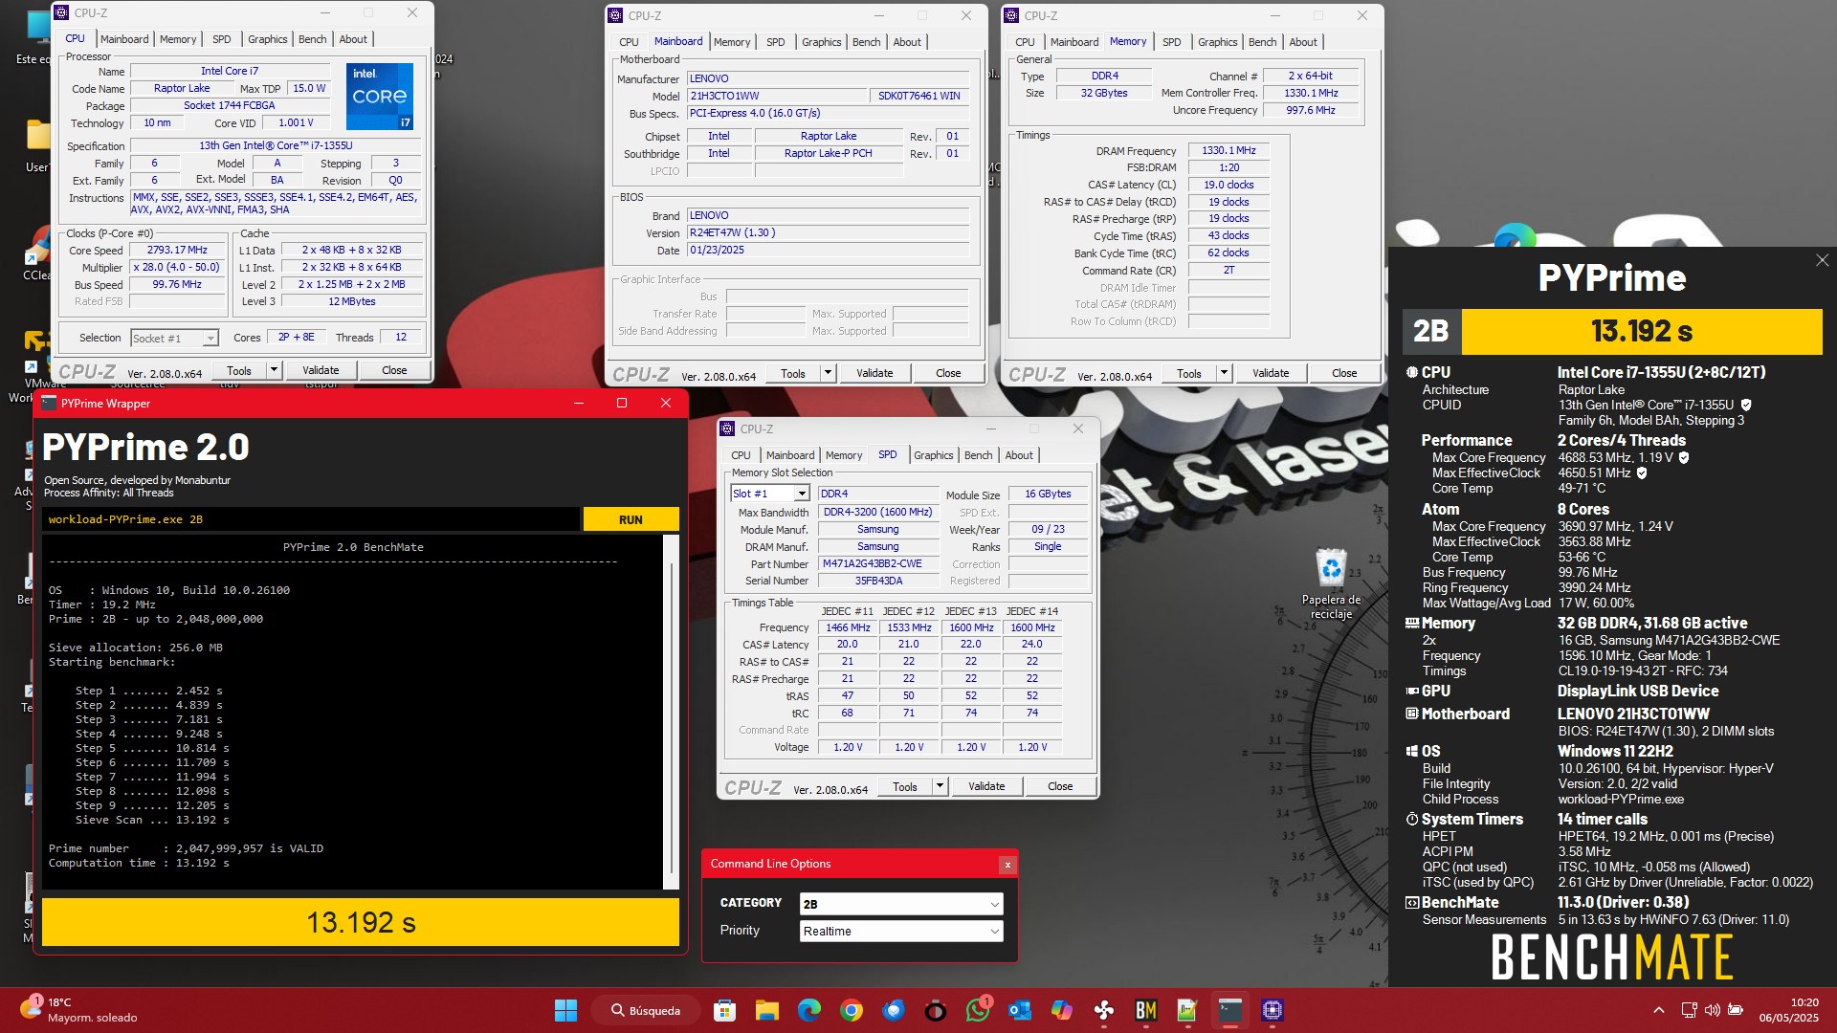This screenshot has height=1033, width=1837.
Task: Click 'Windows 11 22H2' text in BenchMate panel
Action: [1615, 751]
